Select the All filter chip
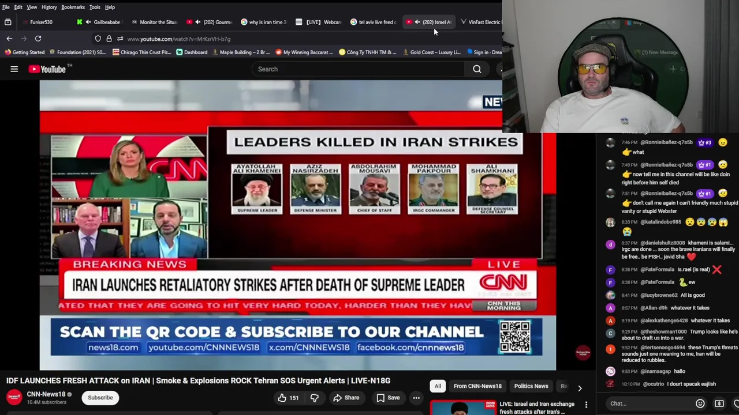Screen dimensions: 739x415 click(x=438, y=386)
